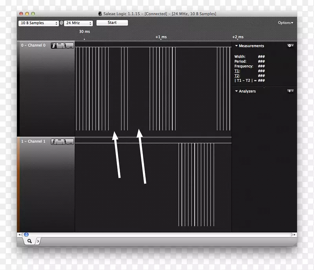This screenshot has width=314, height=270.
Task: Select the magnifier search tab
Action: coord(30,241)
